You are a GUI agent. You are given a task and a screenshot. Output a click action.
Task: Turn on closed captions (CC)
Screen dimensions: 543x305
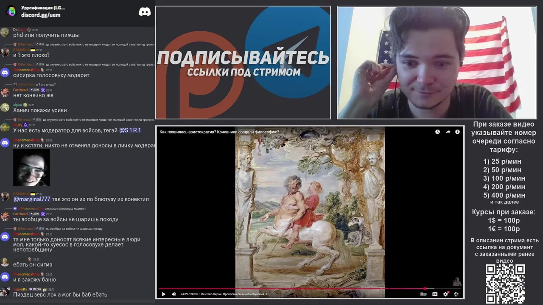[x=435, y=294]
